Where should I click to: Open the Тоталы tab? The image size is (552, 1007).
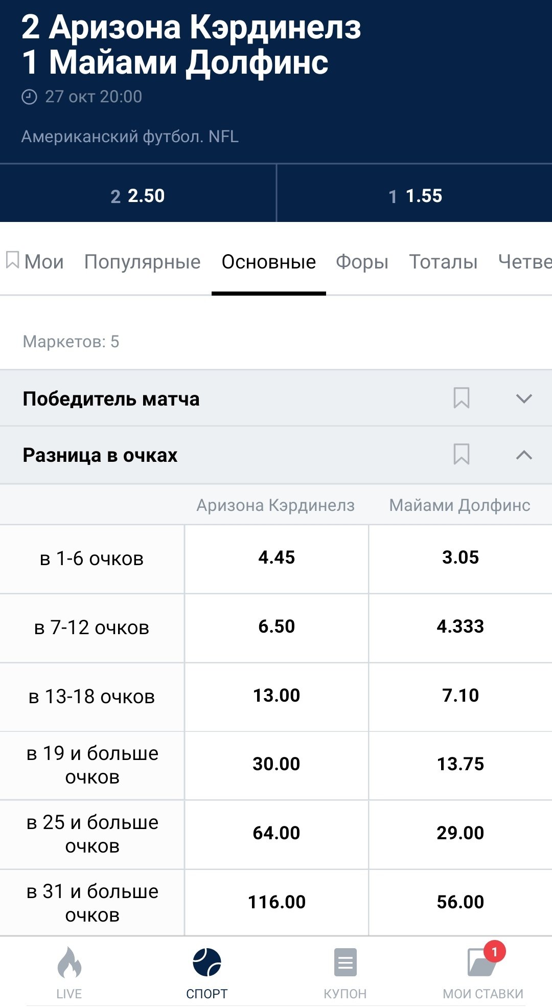click(x=443, y=262)
